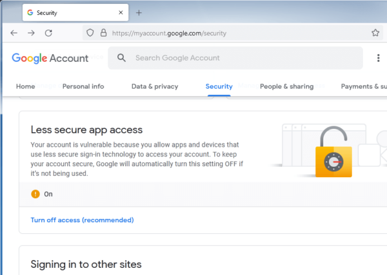Open the Payments & subscriptions tab
The image size is (387, 275).
point(364,86)
